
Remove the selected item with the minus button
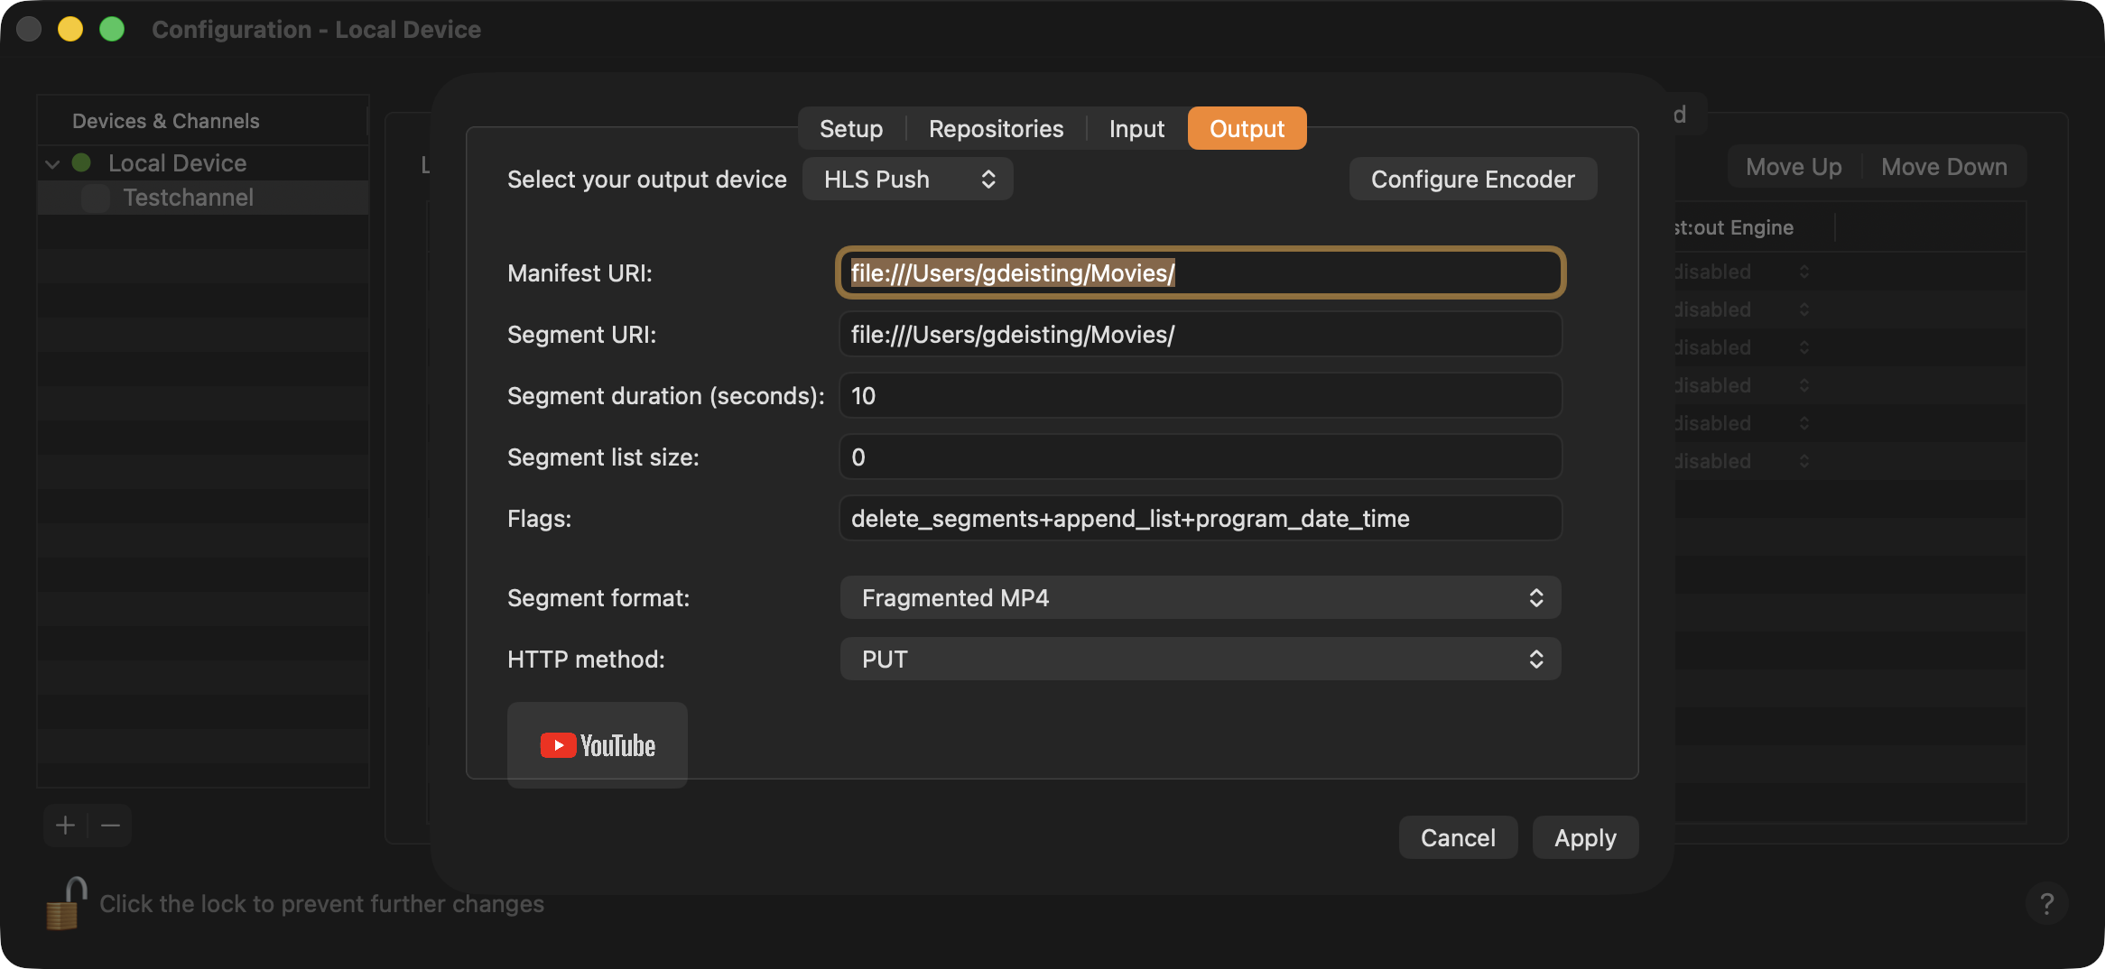(110, 826)
